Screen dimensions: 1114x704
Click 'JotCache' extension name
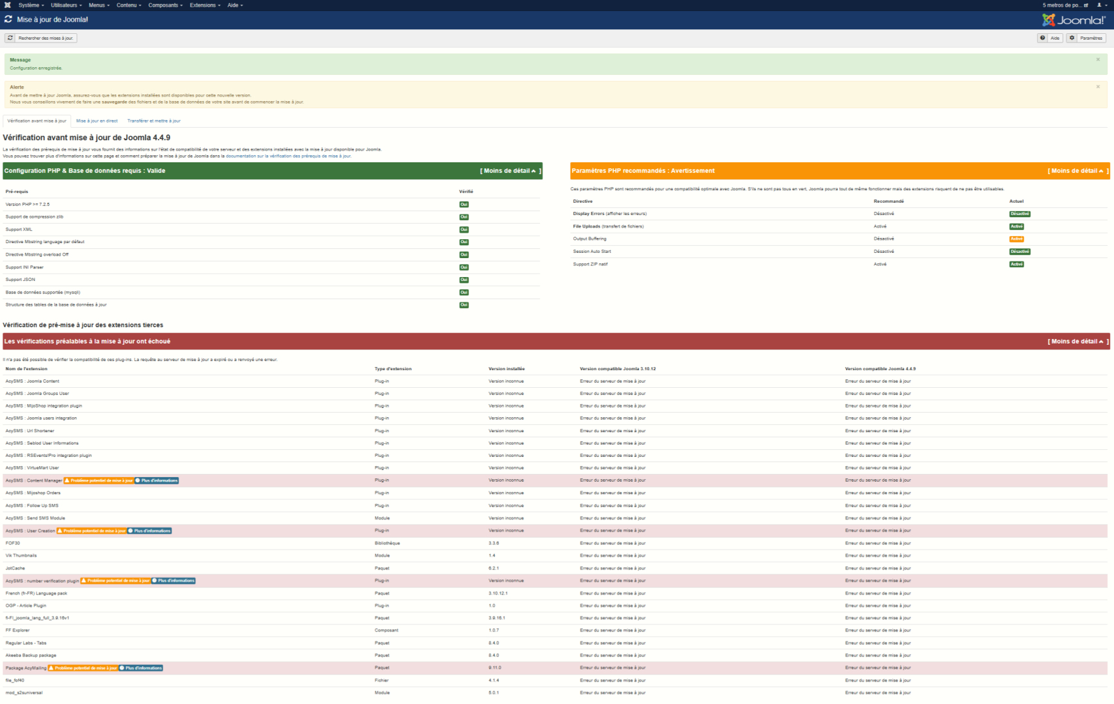(15, 568)
